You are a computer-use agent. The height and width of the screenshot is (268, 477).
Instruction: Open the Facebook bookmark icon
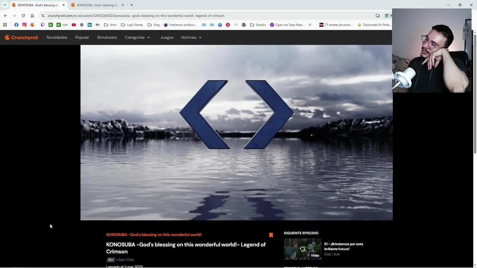coord(16,25)
